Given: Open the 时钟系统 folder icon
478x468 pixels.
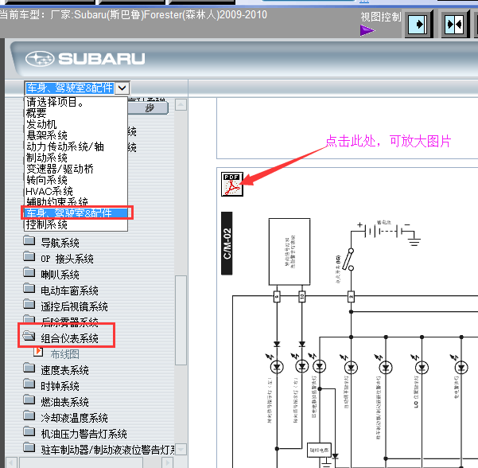Looking at the screenshot, I should point(29,384).
